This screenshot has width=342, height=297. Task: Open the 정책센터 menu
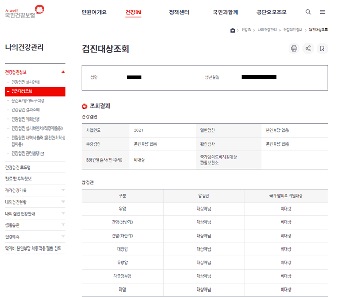click(179, 12)
